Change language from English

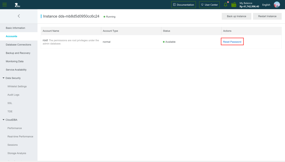tap(266, 5)
